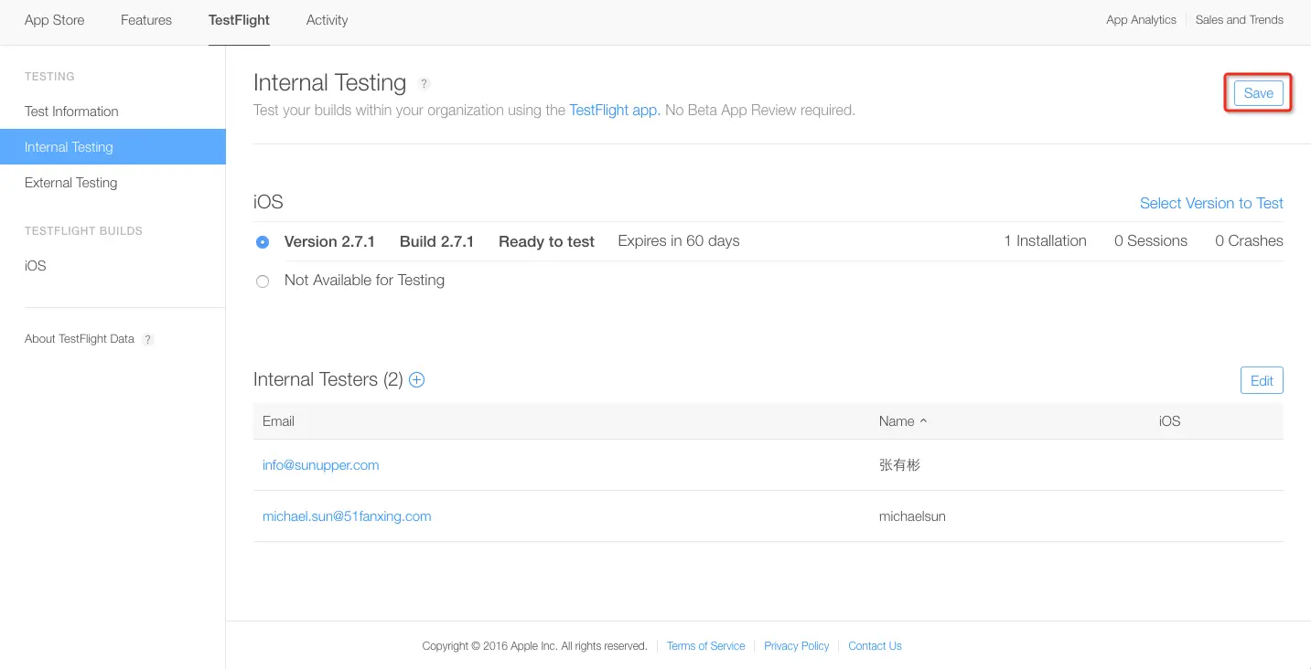Open the TestFlight app link
The width and height of the screenshot is (1311, 669).
[615, 111]
